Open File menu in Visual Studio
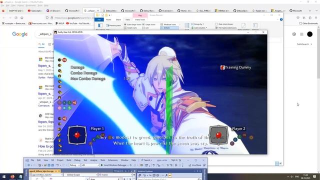The width and height of the screenshot is (320, 180). [x=32, y=160]
